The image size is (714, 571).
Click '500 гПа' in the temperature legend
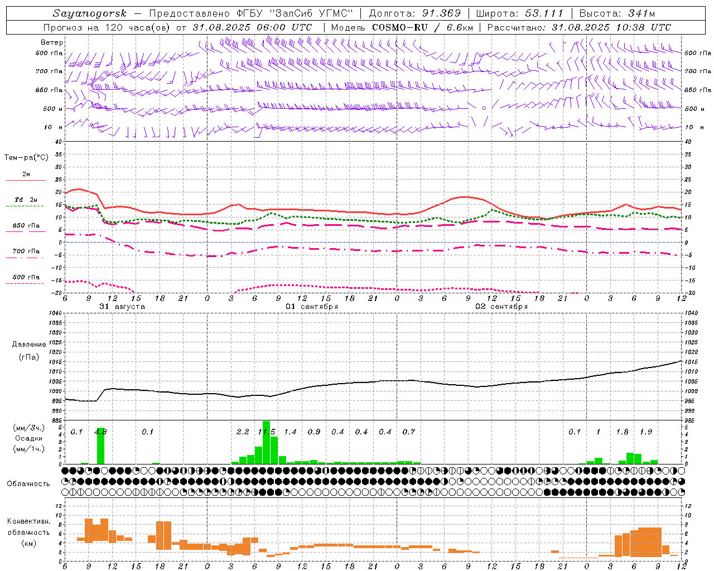point(26,277)
